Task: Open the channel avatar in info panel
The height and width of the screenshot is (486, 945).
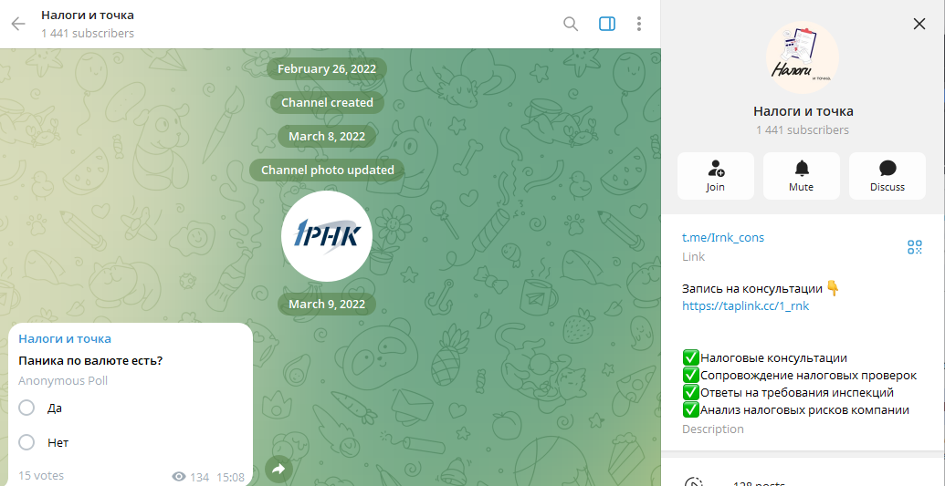Action: [803, 58]
